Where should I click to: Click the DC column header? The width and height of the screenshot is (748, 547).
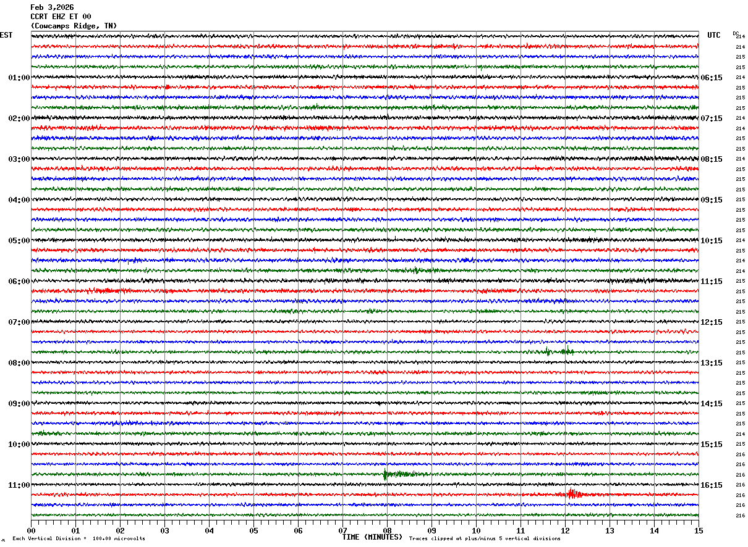[736, 33]
